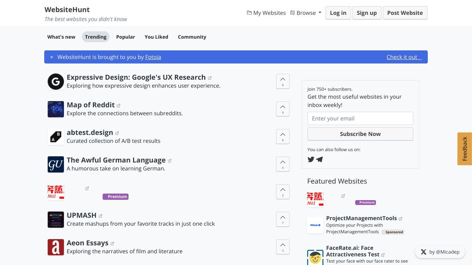
Task: Click the Google G logo thumbnail
Action: [56, 82]
